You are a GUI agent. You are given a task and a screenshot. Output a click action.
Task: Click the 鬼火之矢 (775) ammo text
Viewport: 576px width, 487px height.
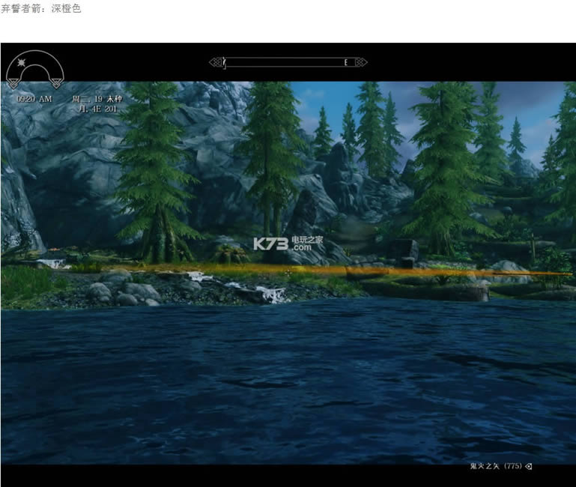(496, 466)
